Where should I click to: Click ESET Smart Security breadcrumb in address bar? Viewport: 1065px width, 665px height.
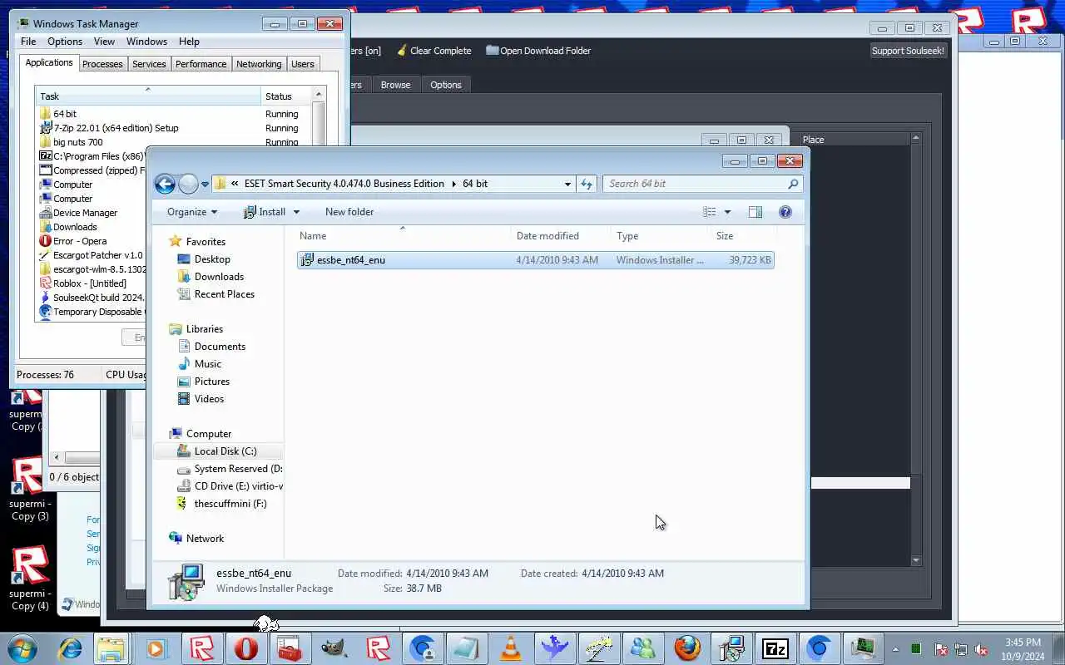pos(344,184)
